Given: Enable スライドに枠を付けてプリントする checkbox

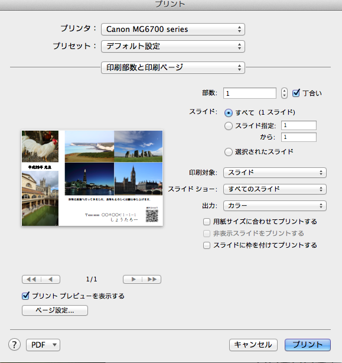Looking at the screenshot, I should click(x=207, y=245).
